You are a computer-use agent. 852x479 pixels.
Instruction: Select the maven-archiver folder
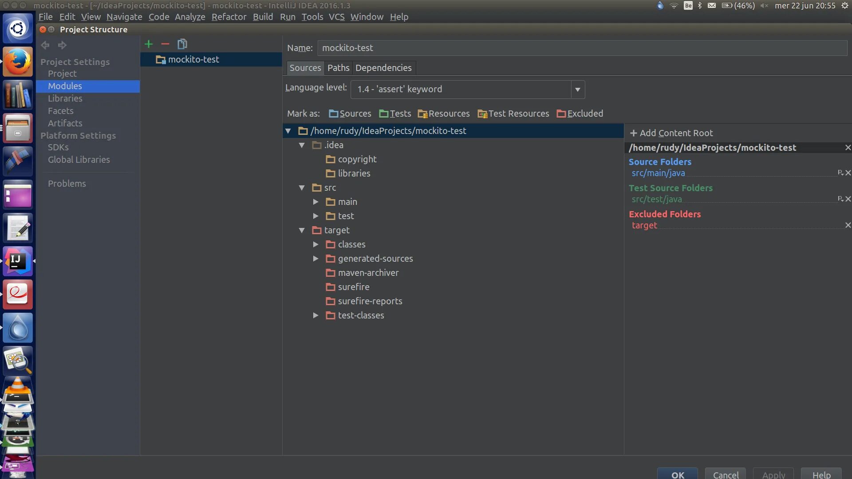pos(362,273)
